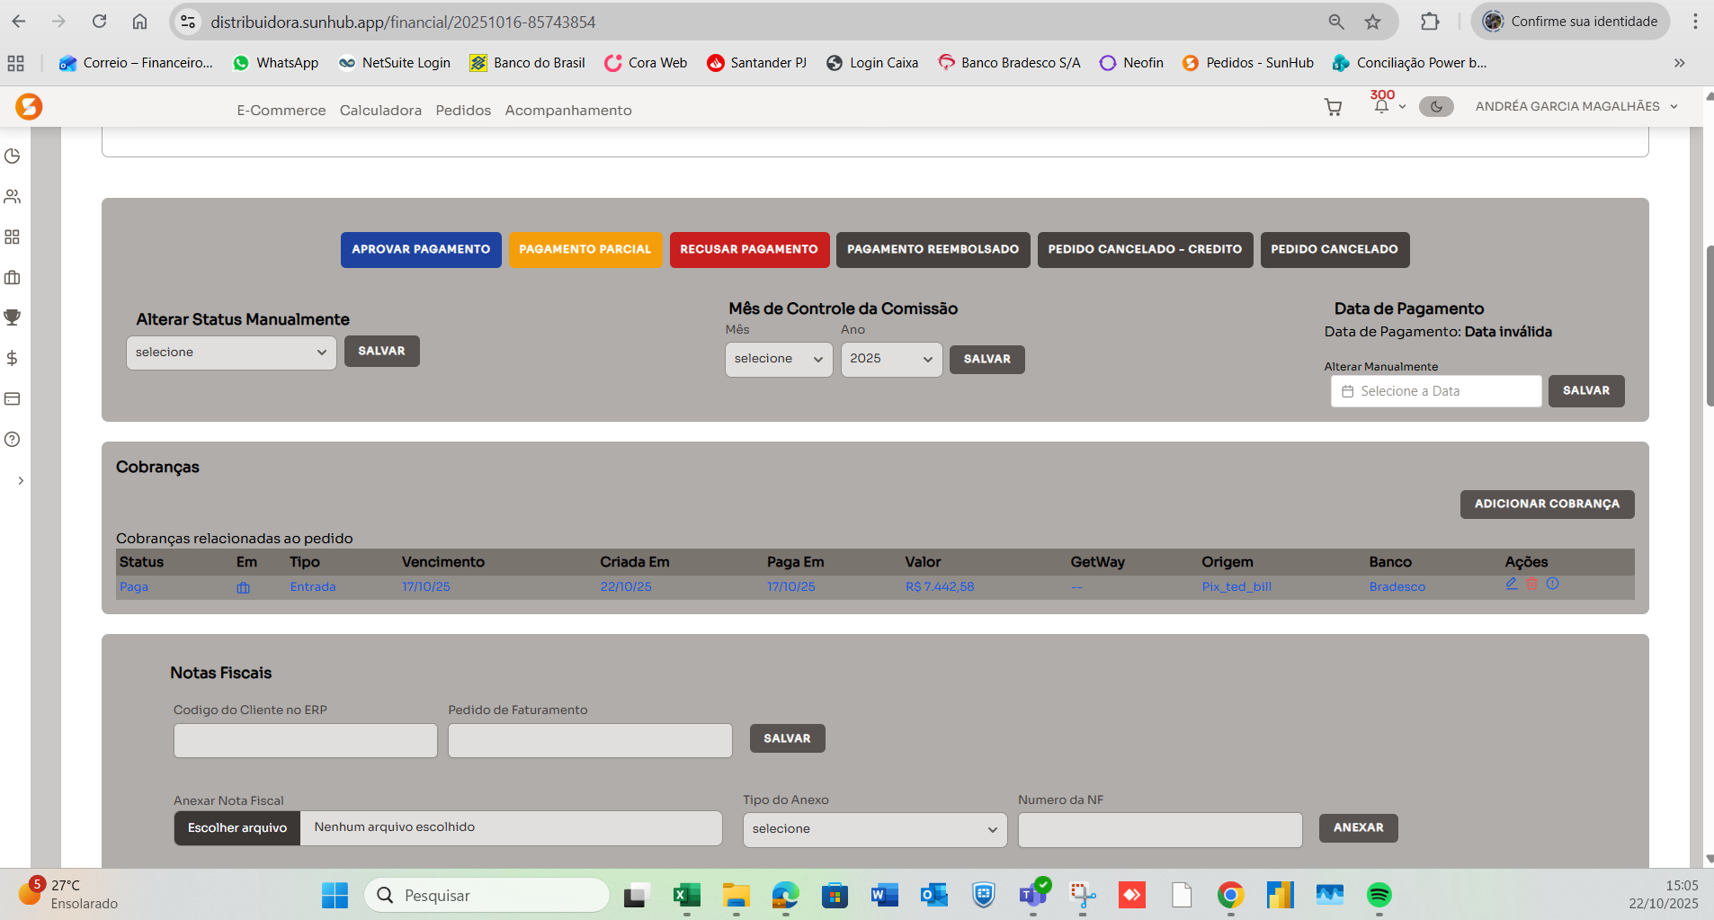Click the Selecione a Data field

pyautogui.click(x=1435, y=391)
